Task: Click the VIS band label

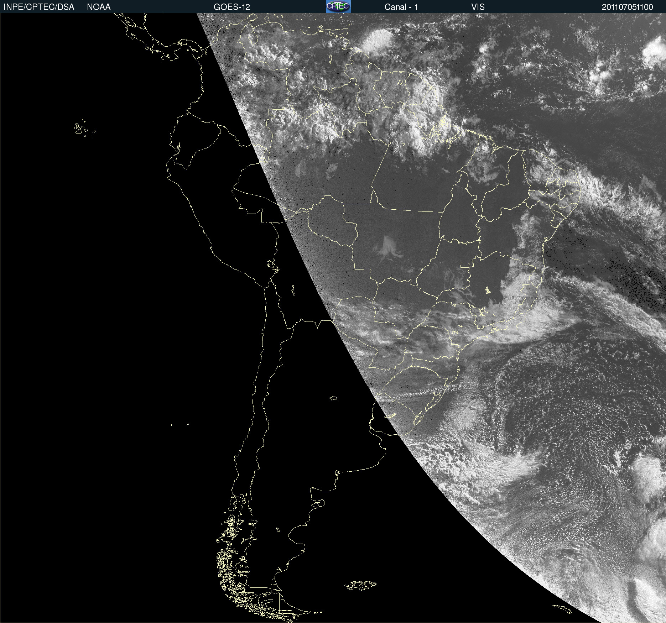Action: pyautogui.click(x=478, y=7)
